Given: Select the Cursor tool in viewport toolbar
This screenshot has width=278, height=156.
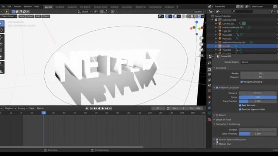Looking at the screenshot, I should coord(1,30).
